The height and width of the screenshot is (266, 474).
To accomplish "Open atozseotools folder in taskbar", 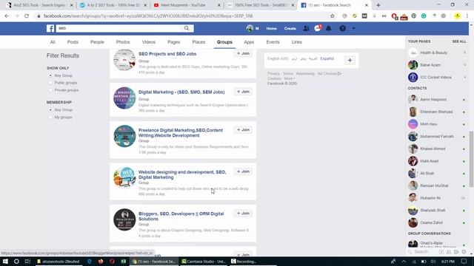I will 59,262.
